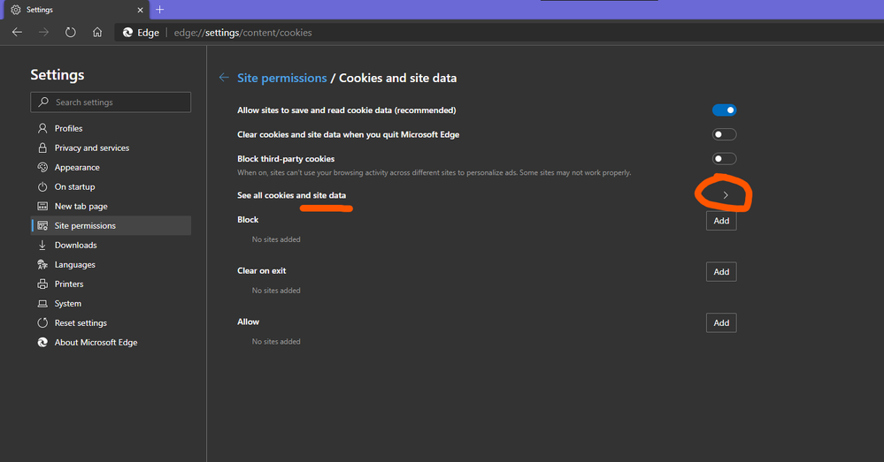
Task: Add a site to Block list
Action: coord(721,221)
